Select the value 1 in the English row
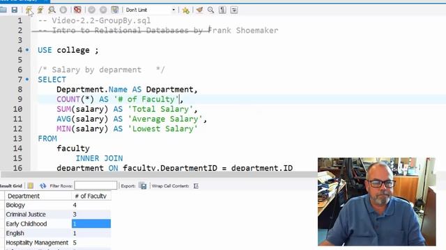 (91, 233)
